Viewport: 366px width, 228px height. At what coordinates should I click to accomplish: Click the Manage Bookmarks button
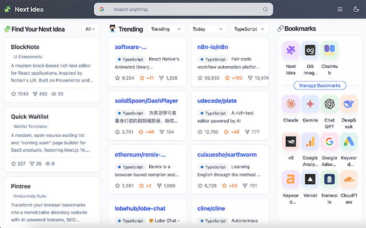click(319, 85)
